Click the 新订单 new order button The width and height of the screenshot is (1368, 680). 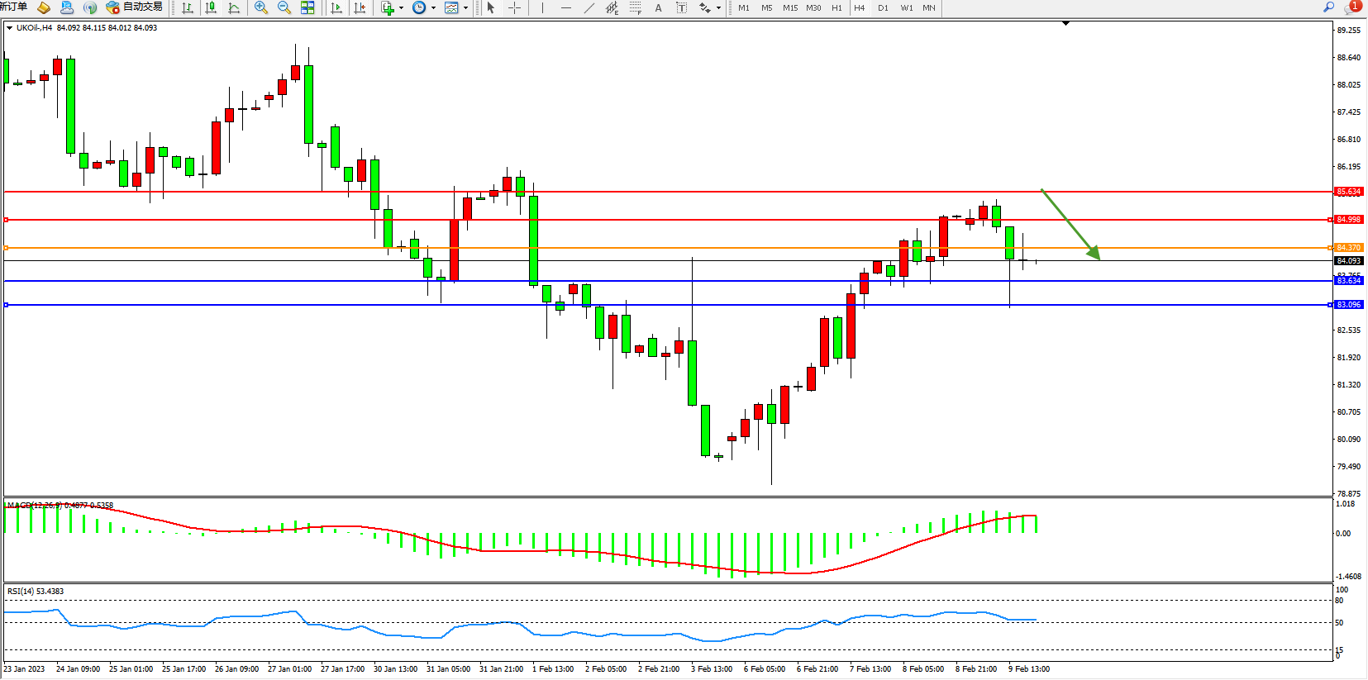click(x=14, y=7)
